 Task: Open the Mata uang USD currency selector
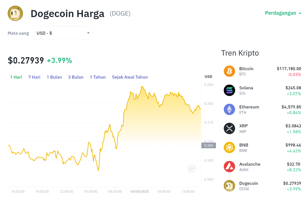(64, 33)
